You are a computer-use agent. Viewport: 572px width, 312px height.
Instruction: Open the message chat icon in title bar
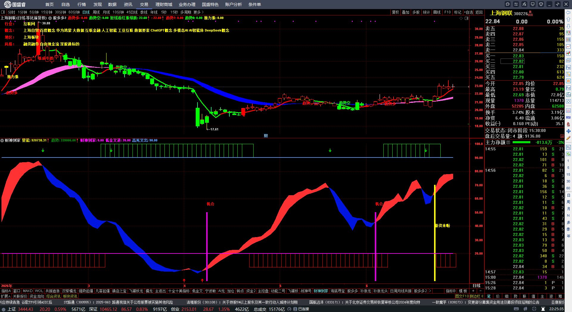(x=508, y=4)
